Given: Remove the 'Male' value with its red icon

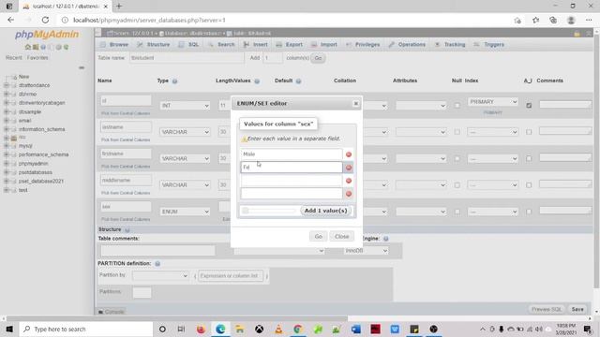Looking at the screenshot, I should click(x=349, y=154).
